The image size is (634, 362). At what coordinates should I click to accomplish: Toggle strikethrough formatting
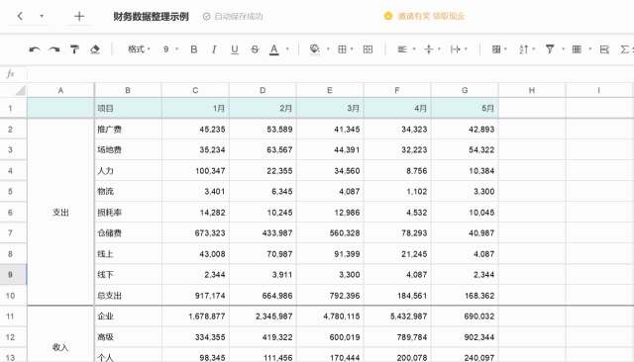pos(255,49)
